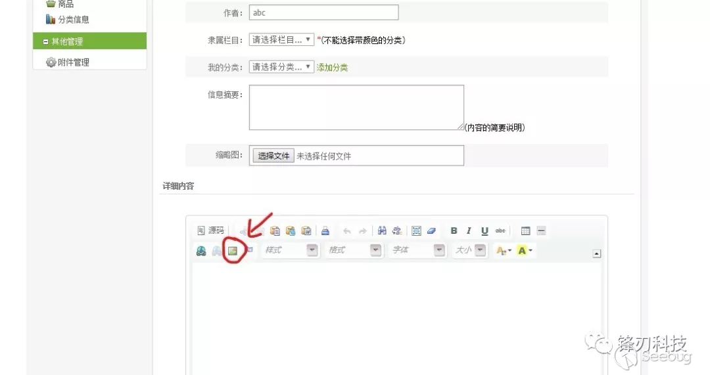This screenshot has height=375, width=710.
Task: Toggle italic formatting in the editor
Action: click(469, 231)
